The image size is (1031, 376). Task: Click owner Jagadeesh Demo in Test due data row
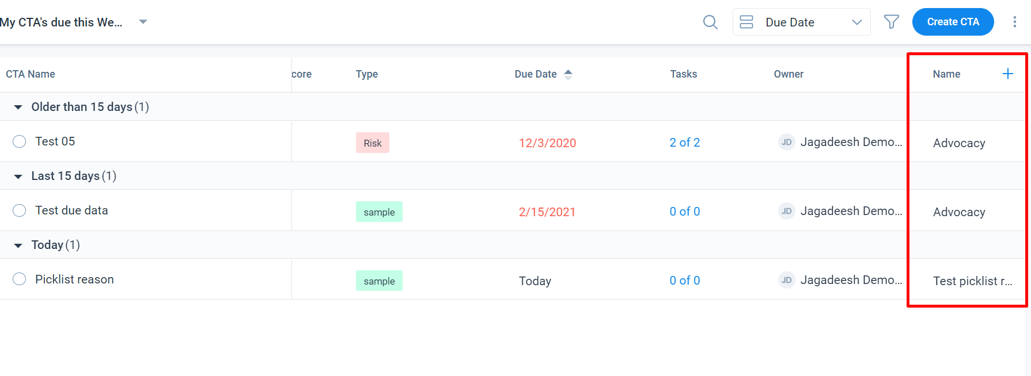[x=851, y=211]
